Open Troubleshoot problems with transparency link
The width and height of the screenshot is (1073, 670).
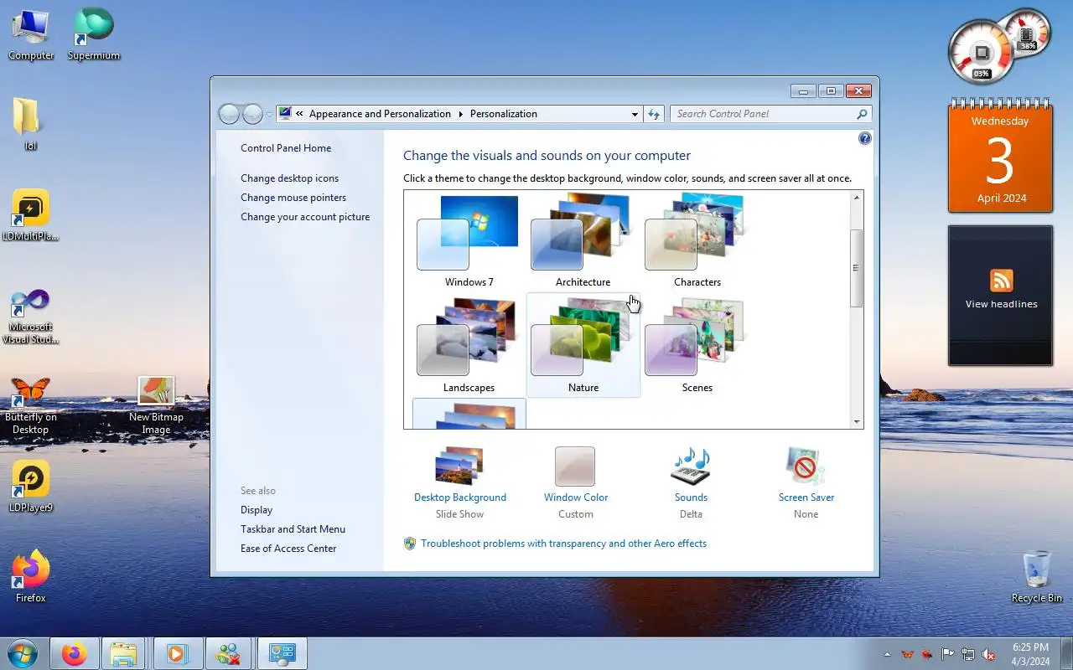563,544
